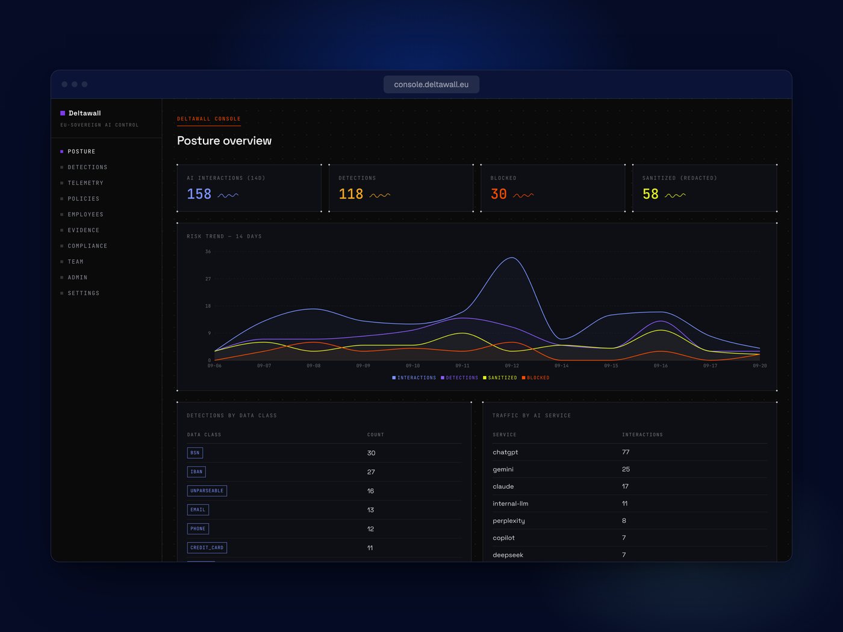Toggle the Blocked legend entry
This screenshot has width=843, height=632.
pos(535,378)
